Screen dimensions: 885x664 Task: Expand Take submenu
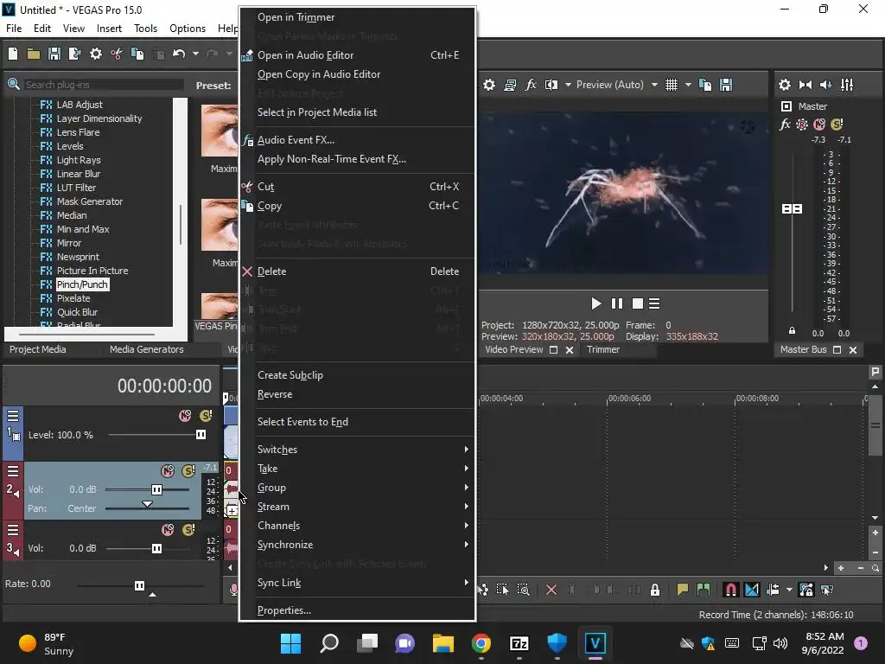357,469
